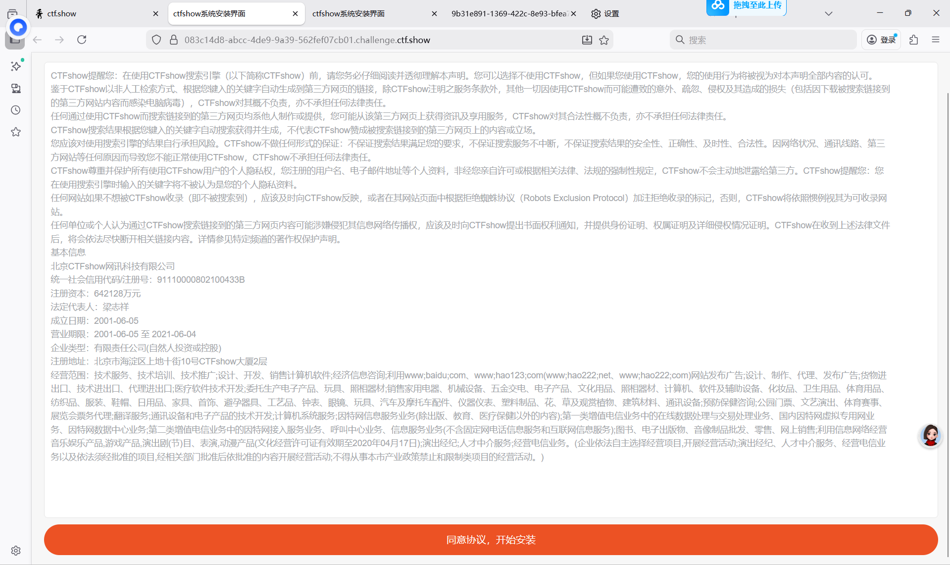Click the text 成立日期：2001-06-05
This screenshot has width=950, height=565.
point(95,321)
